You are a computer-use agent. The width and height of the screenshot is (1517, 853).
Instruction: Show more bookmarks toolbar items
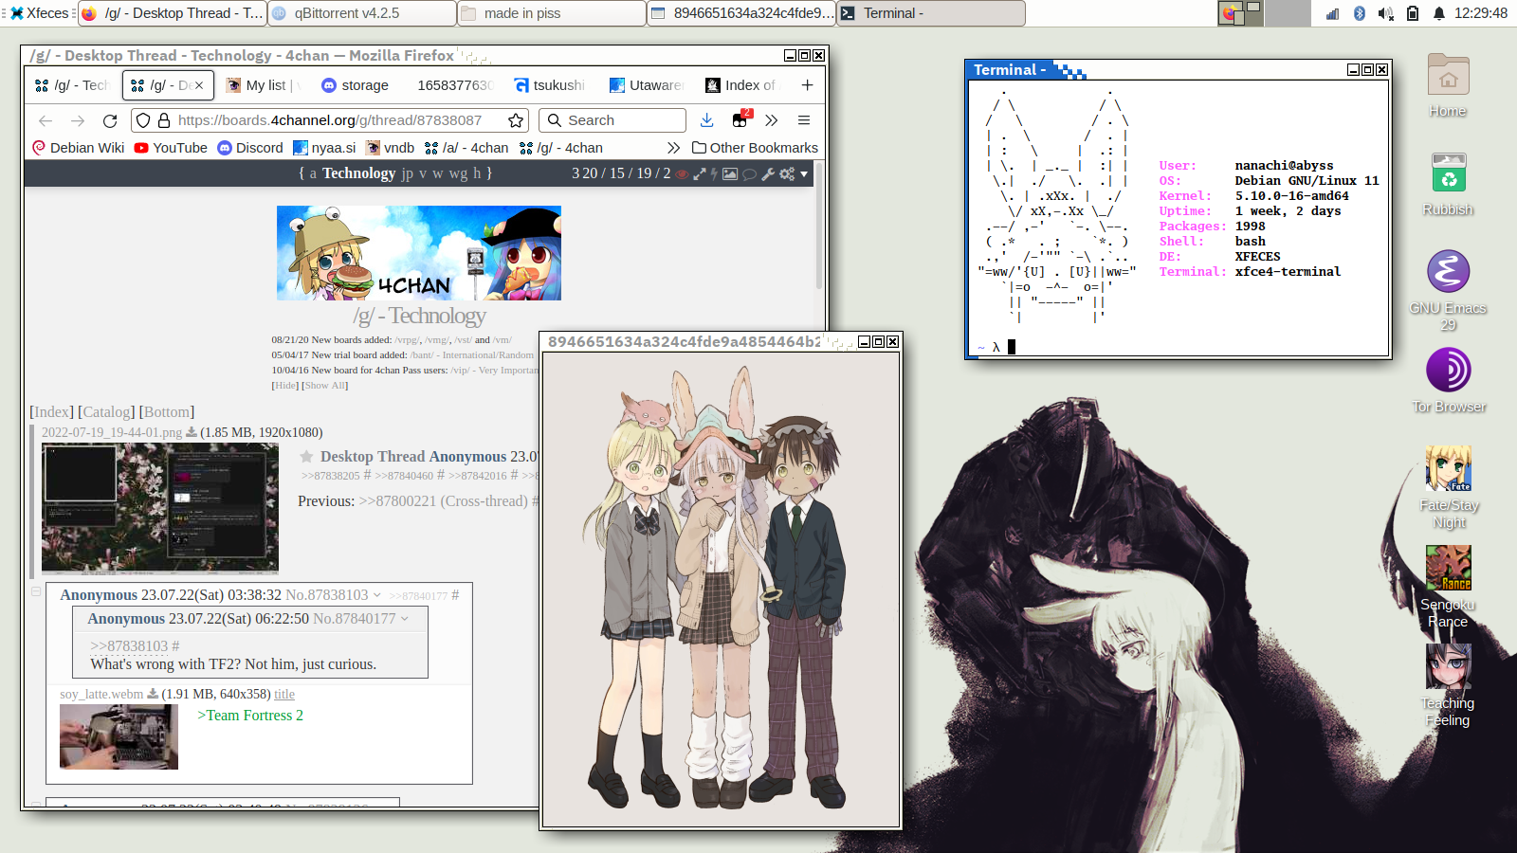(673, 148)
